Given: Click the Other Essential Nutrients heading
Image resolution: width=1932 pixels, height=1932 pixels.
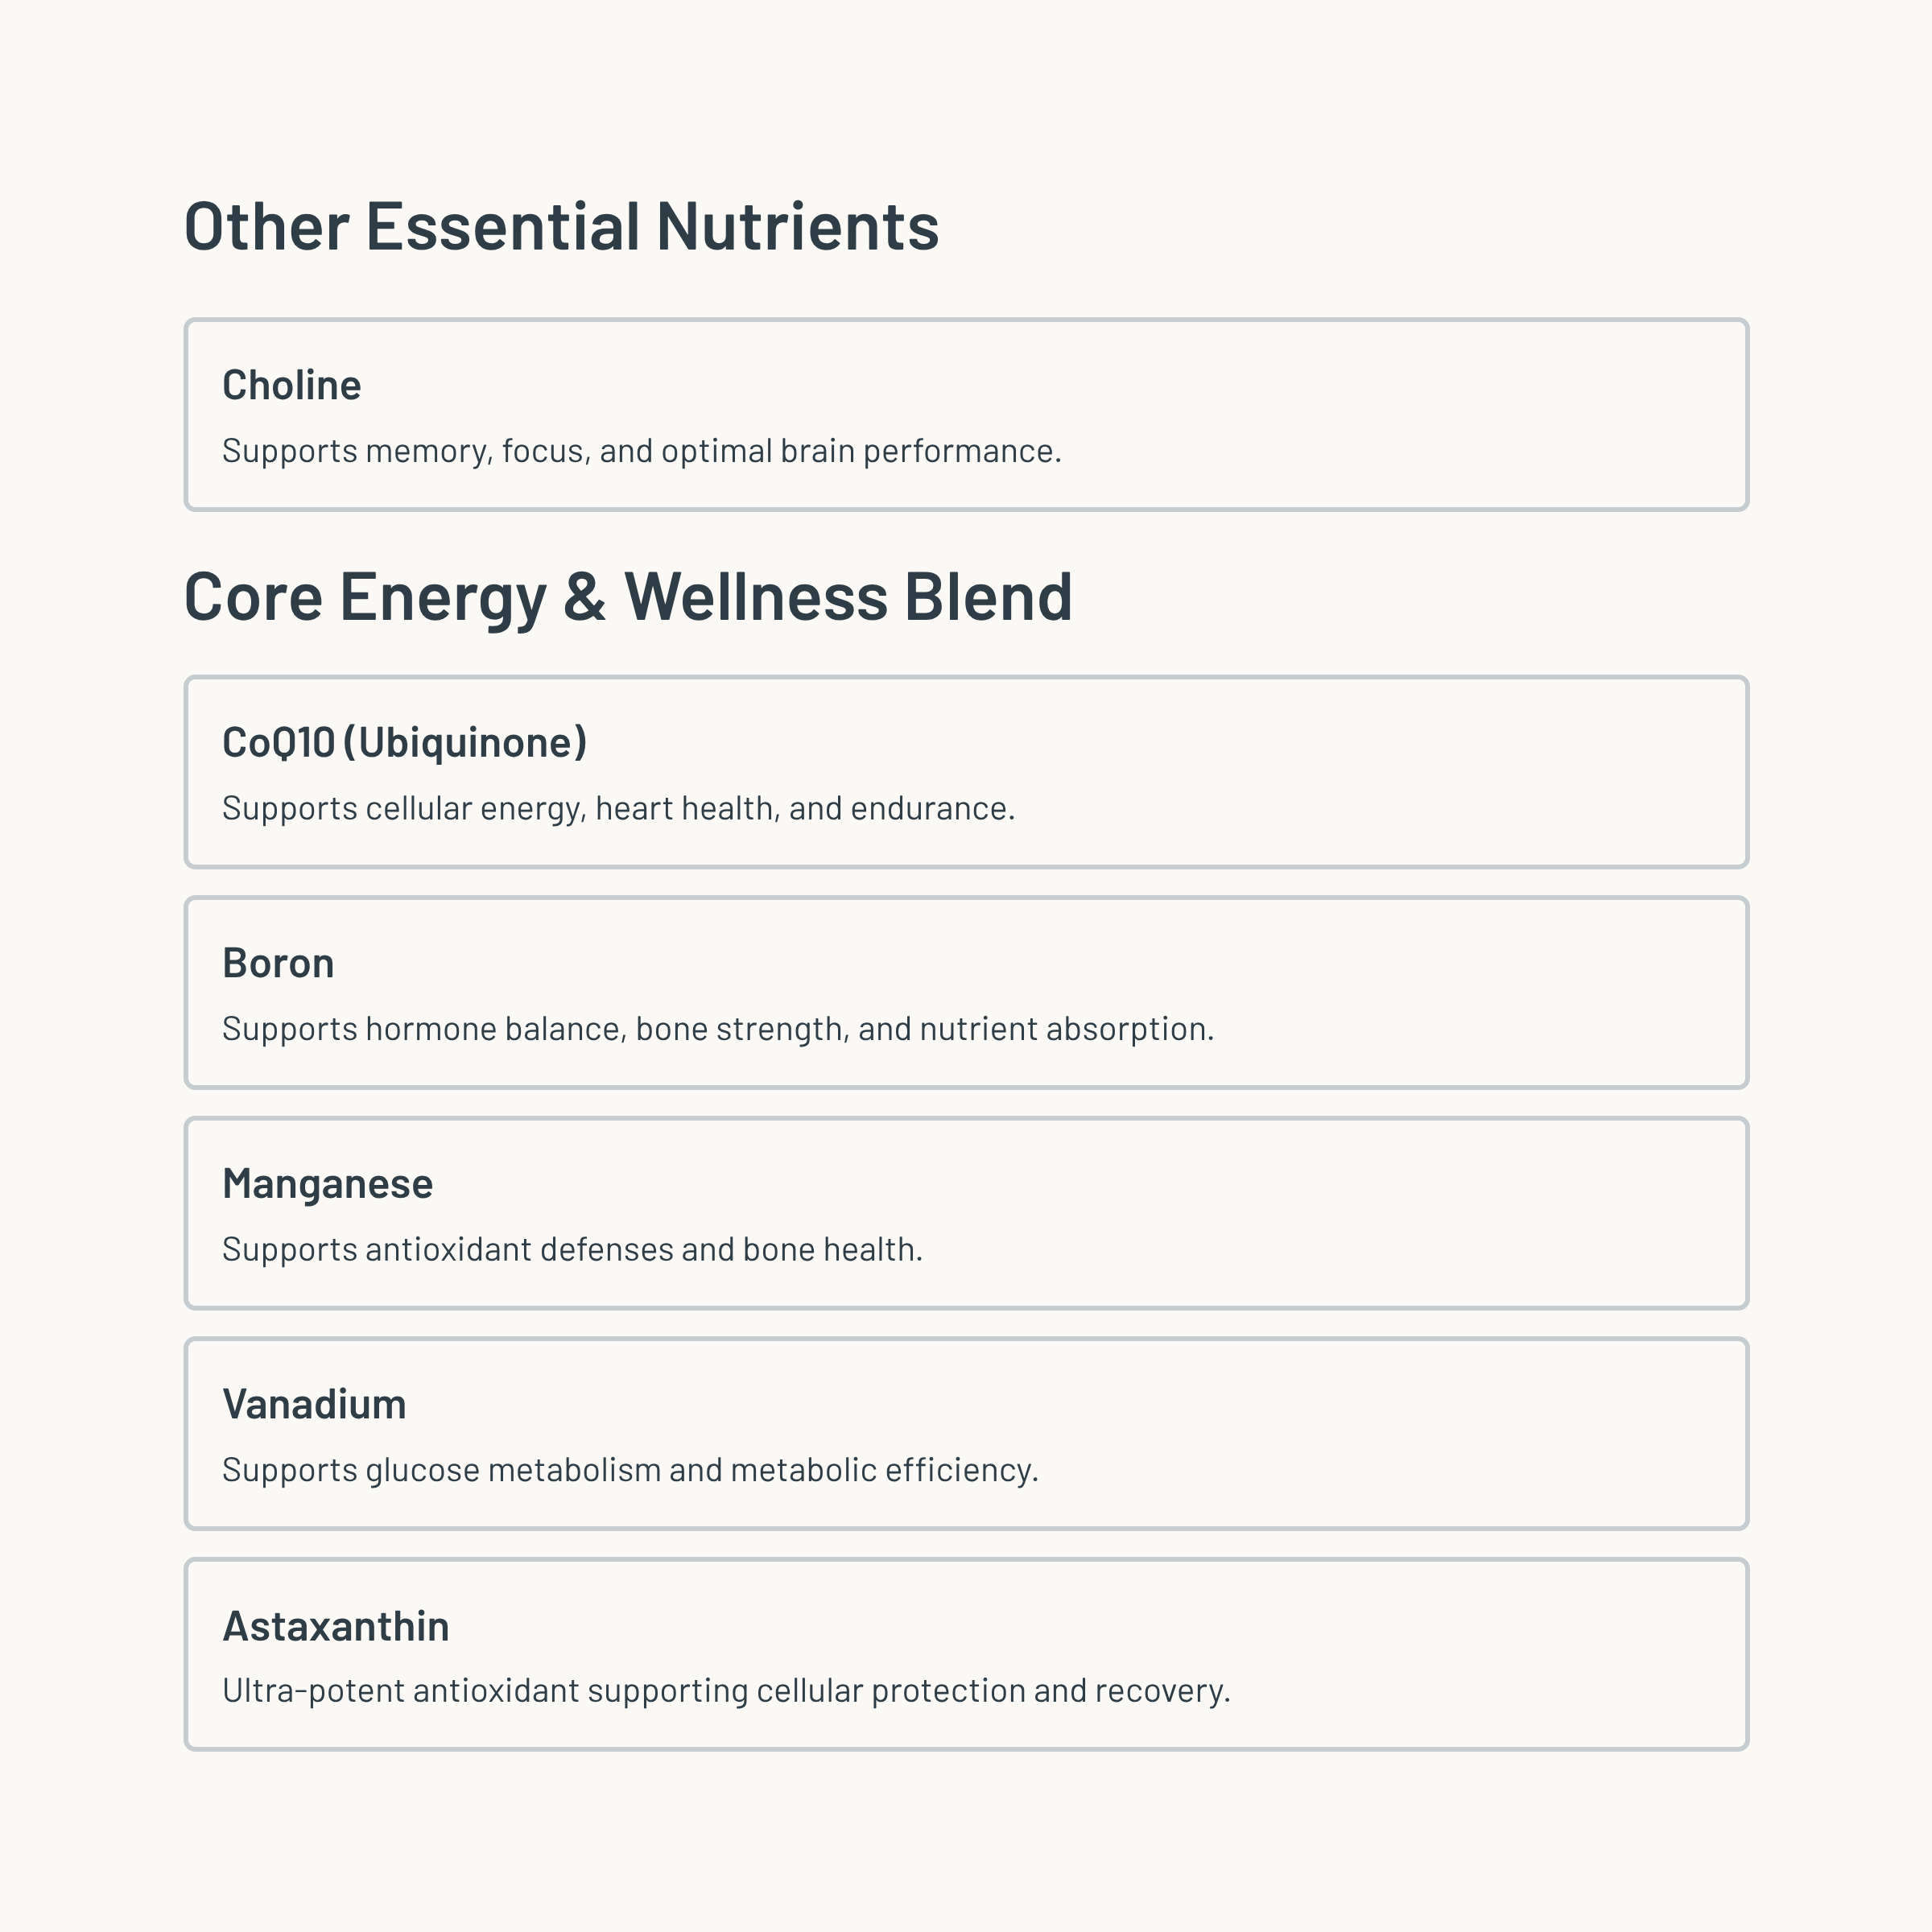Looking at the screenshot, I should tap(561, 226).
